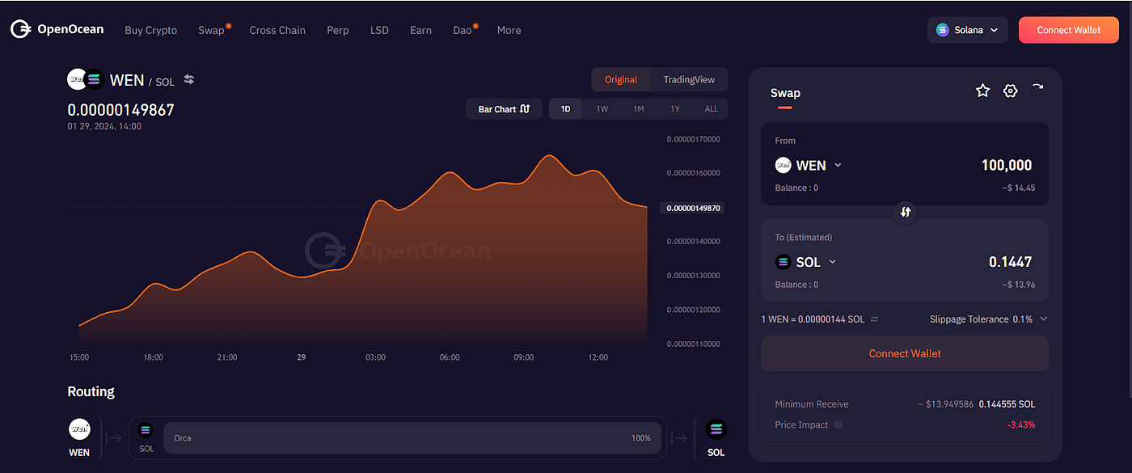
Task: Click the Price Impact info icon
Action: 838,424
